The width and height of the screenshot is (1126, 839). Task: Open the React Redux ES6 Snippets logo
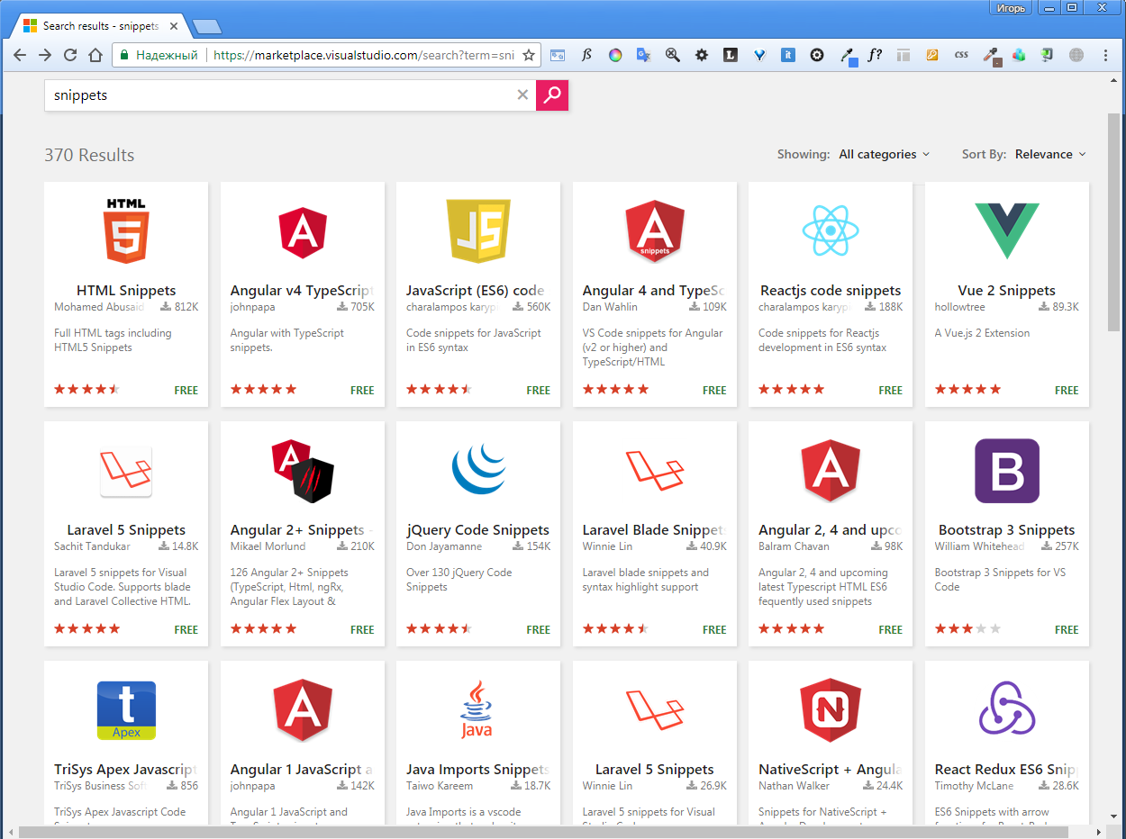pos(1007,708)
